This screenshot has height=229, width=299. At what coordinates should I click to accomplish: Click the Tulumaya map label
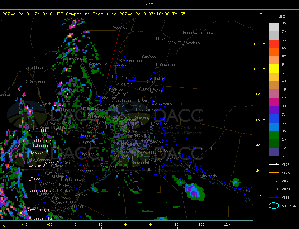124,83
